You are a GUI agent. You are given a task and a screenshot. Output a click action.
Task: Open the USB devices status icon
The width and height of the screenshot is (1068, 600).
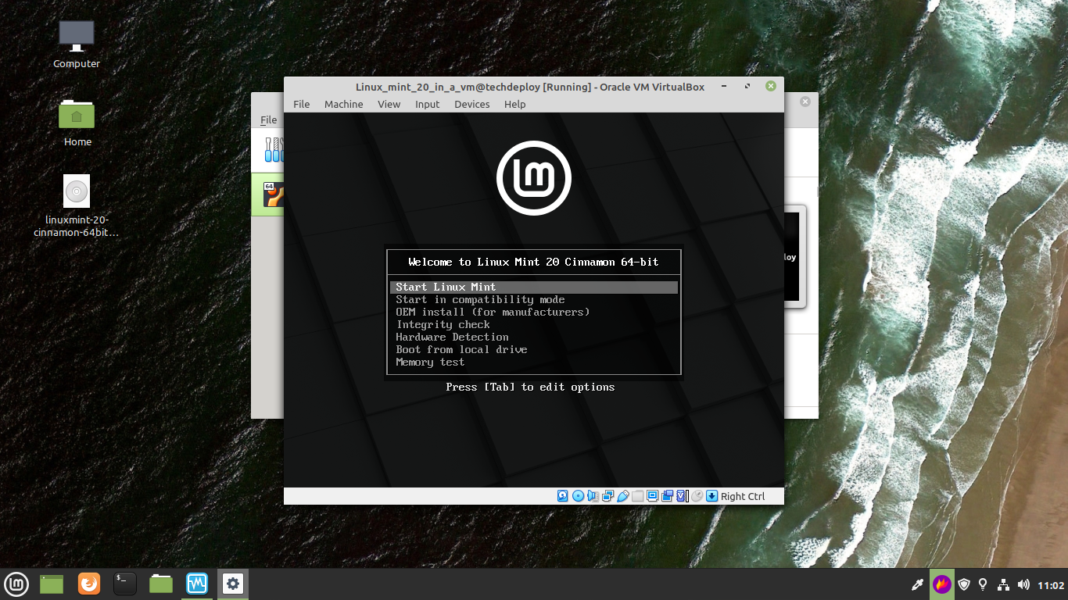(623, 496)
